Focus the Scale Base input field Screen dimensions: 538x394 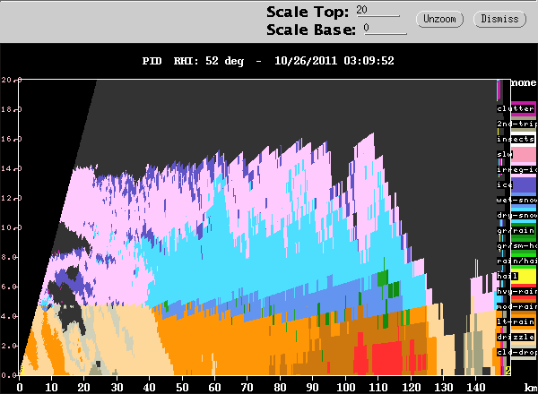click(x=385, y=29)
